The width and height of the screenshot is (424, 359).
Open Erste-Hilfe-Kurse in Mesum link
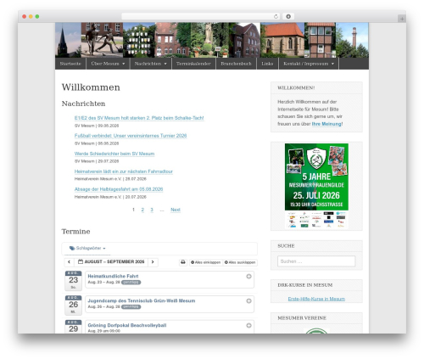(x=316, y=299)
